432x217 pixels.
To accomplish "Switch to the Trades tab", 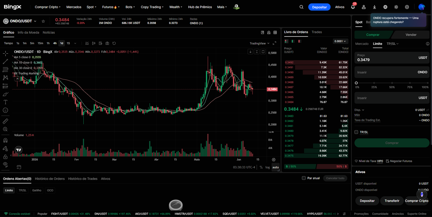I will pyautogui.click(x=317, y=32).
